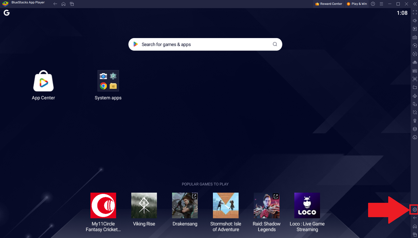
Task: Click the rotate screen icon
Action: click(x=415, y=112)
